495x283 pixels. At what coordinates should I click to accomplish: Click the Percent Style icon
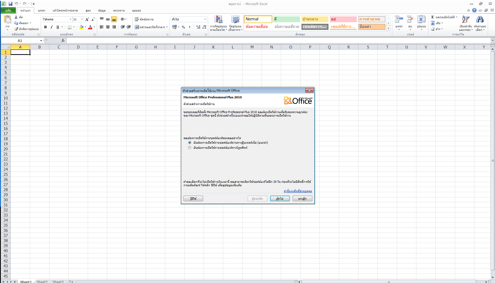[184, 27]
